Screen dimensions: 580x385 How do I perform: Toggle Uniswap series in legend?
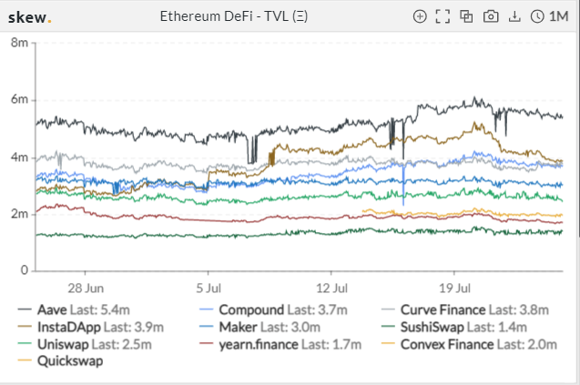click(x=85, y=345)
